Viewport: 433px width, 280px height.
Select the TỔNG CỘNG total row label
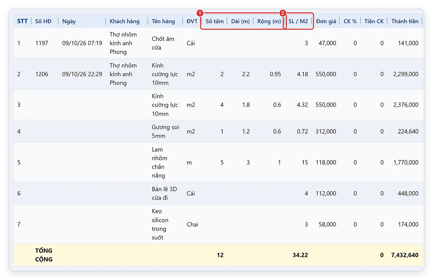tap(44, 255)
